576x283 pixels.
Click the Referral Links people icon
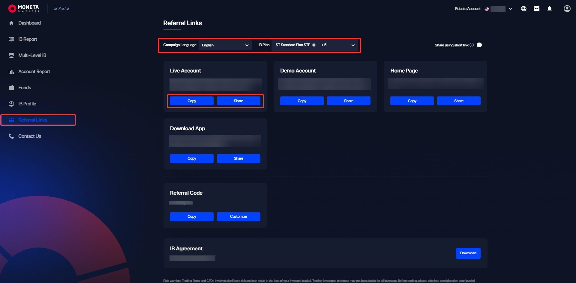pos(11,120)
